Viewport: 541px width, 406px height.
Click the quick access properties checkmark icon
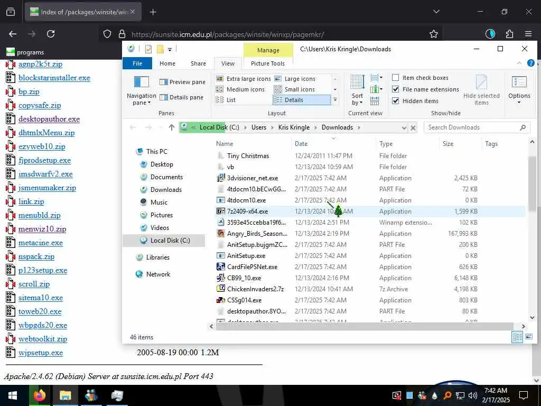tap(148, 49)
